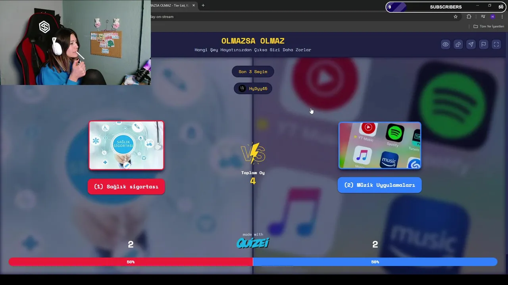Click the Sağlık Sigortası image card
508x285 pixels.
pos(126,145)
